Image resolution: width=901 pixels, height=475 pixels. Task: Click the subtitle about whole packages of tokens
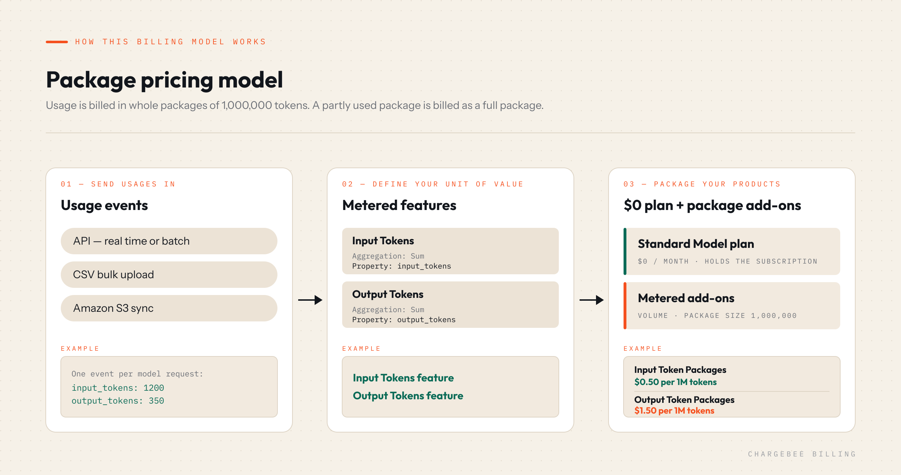(x=295, y=106)
